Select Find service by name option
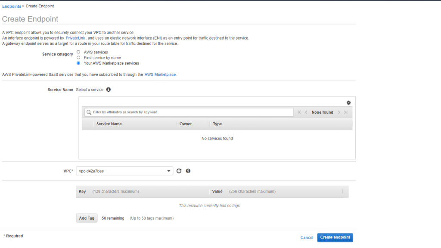 pyautogui.click(x=78, y=58)
